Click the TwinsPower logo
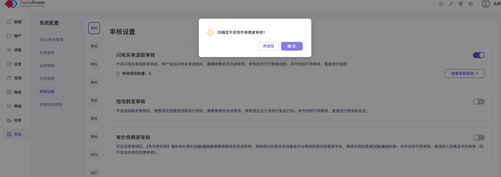Viewport: 501px width, 177px height. (x=25, y=4)
